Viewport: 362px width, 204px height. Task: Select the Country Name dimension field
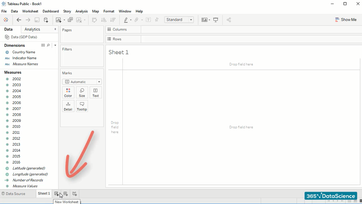point(24,52)
